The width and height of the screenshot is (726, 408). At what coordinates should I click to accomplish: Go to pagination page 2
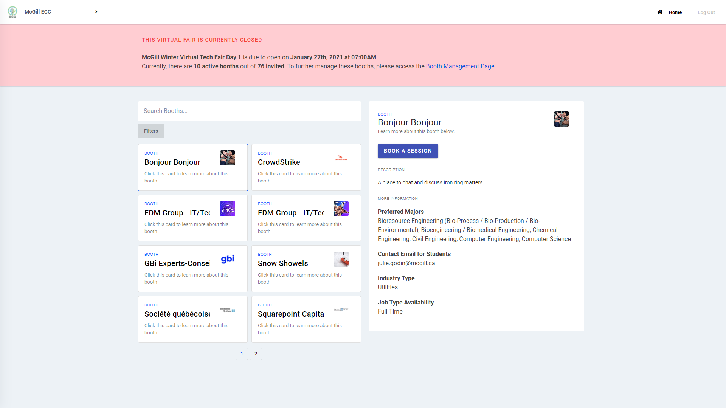[x=256, y=354]
